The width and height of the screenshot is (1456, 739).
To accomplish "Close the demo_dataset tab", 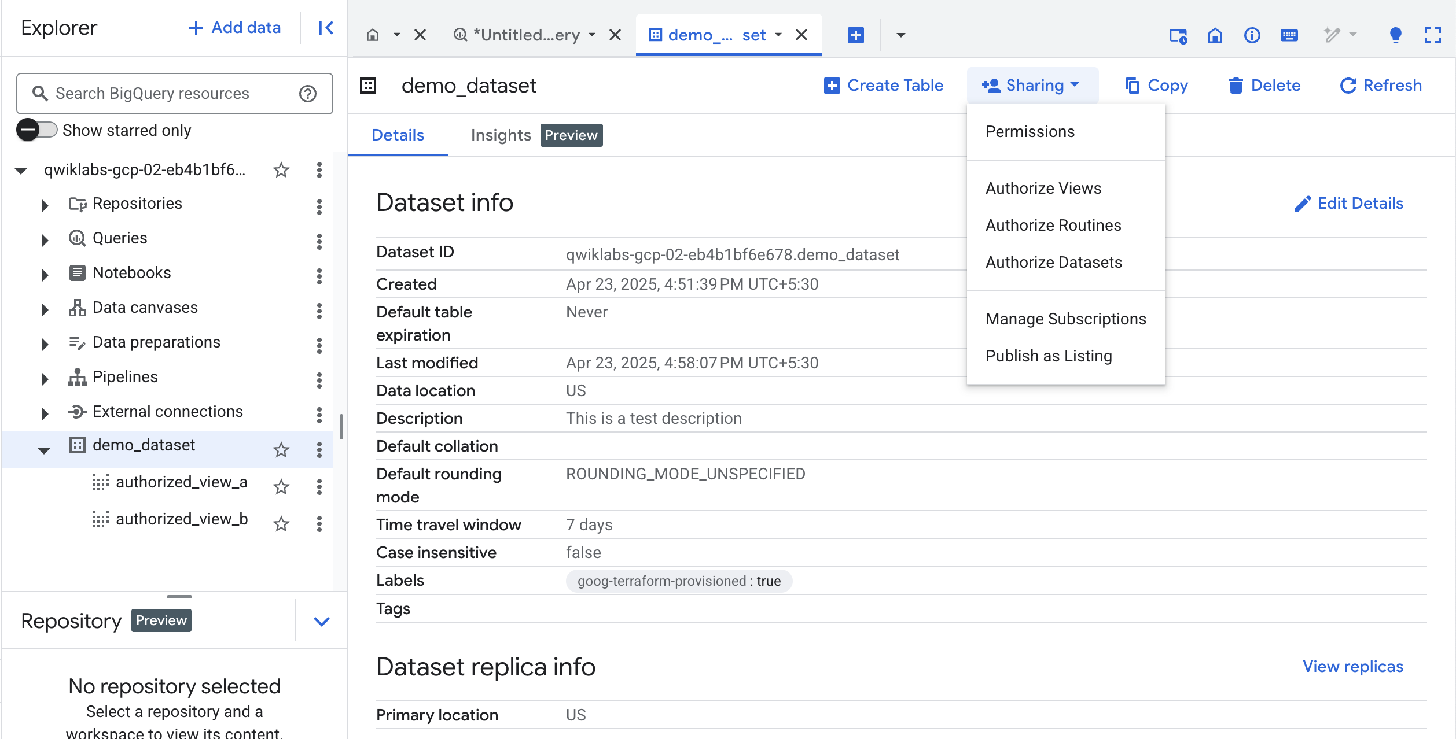I will click(x=801, y=35).
